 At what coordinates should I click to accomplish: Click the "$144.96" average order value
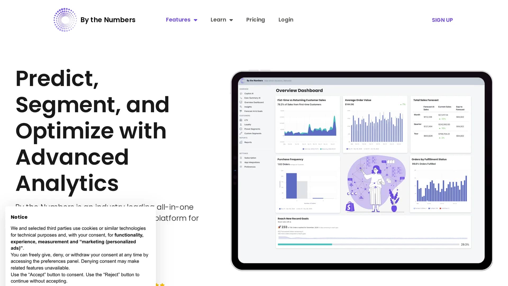click(x=349, y=104)
